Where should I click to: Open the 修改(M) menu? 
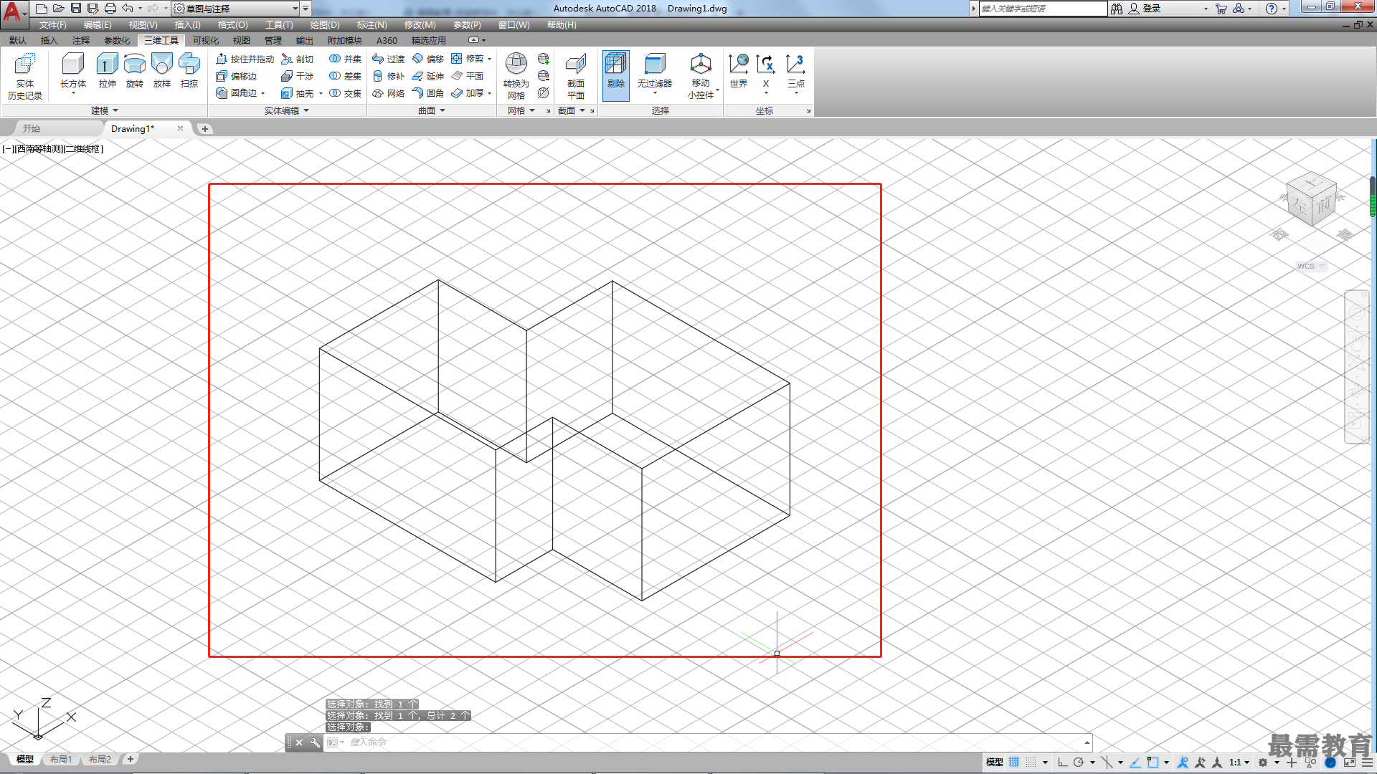[x=420, y=25]
